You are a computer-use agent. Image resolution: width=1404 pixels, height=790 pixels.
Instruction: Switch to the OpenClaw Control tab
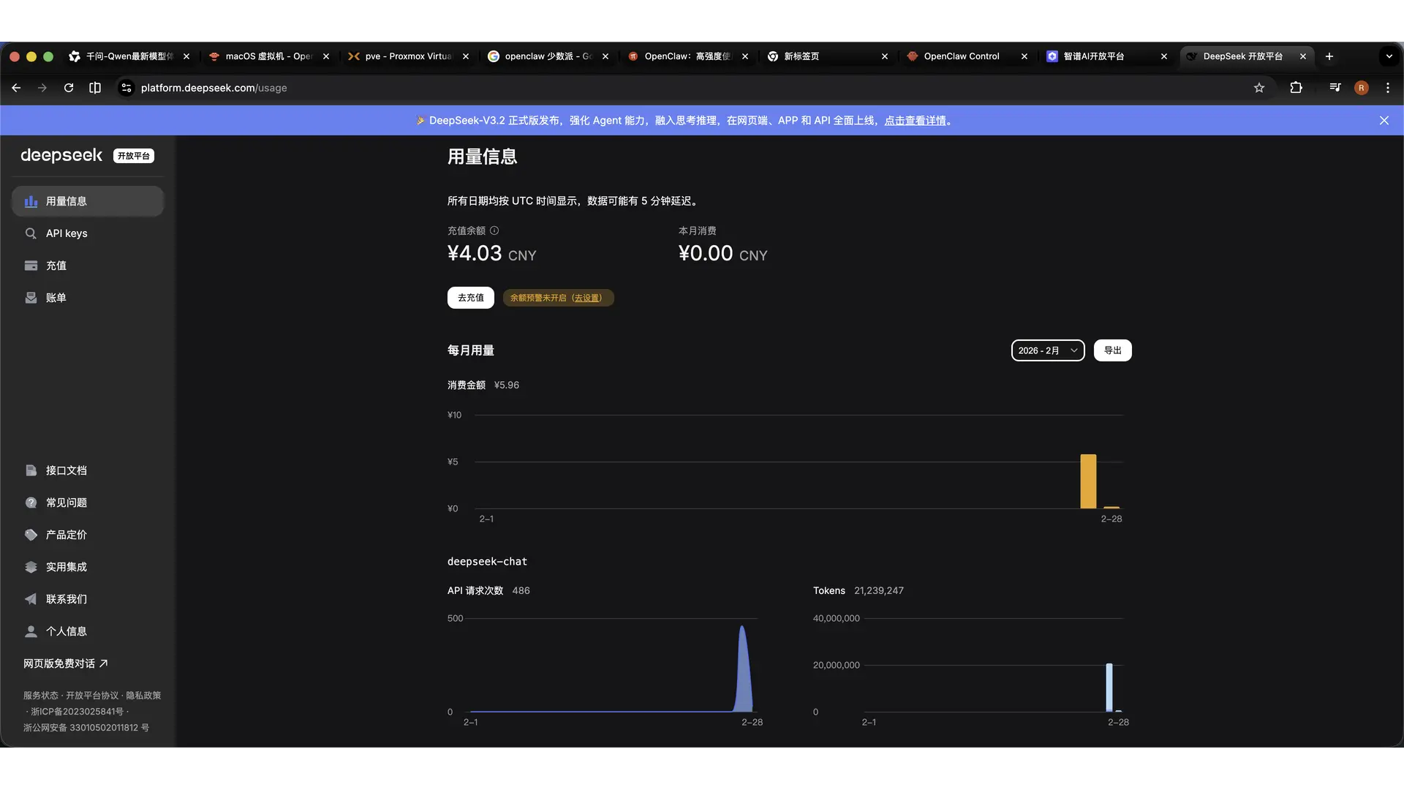click(961, 56)
